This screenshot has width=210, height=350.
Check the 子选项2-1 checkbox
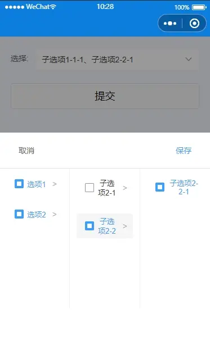90,188
